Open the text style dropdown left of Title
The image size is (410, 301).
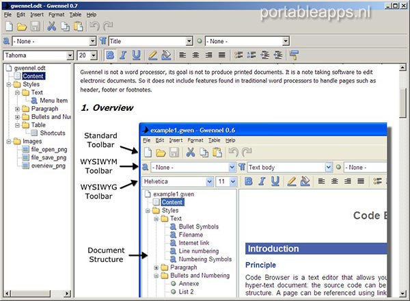92,41
